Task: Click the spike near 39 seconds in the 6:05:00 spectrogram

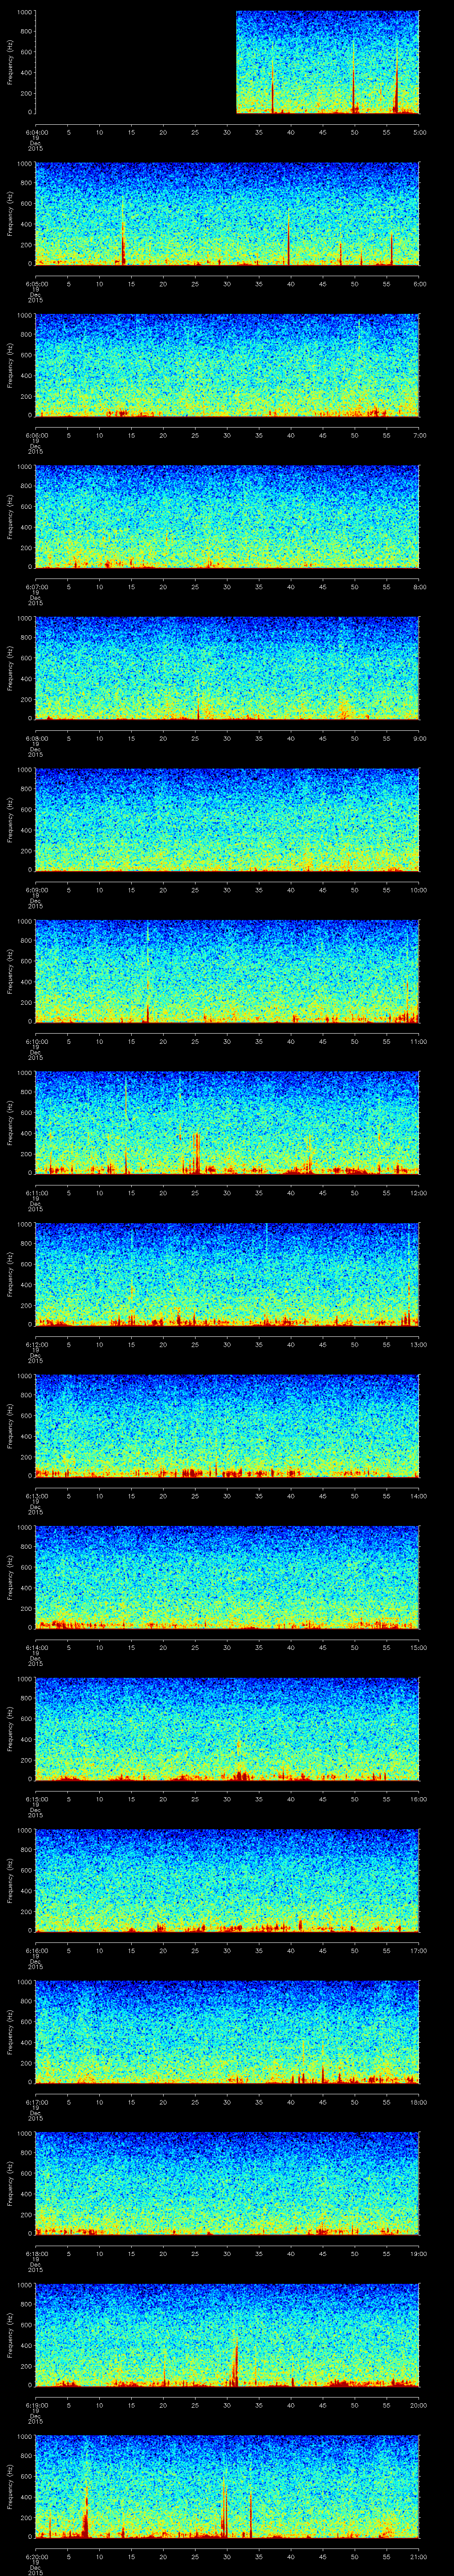Action: click(x=288, y=245)
